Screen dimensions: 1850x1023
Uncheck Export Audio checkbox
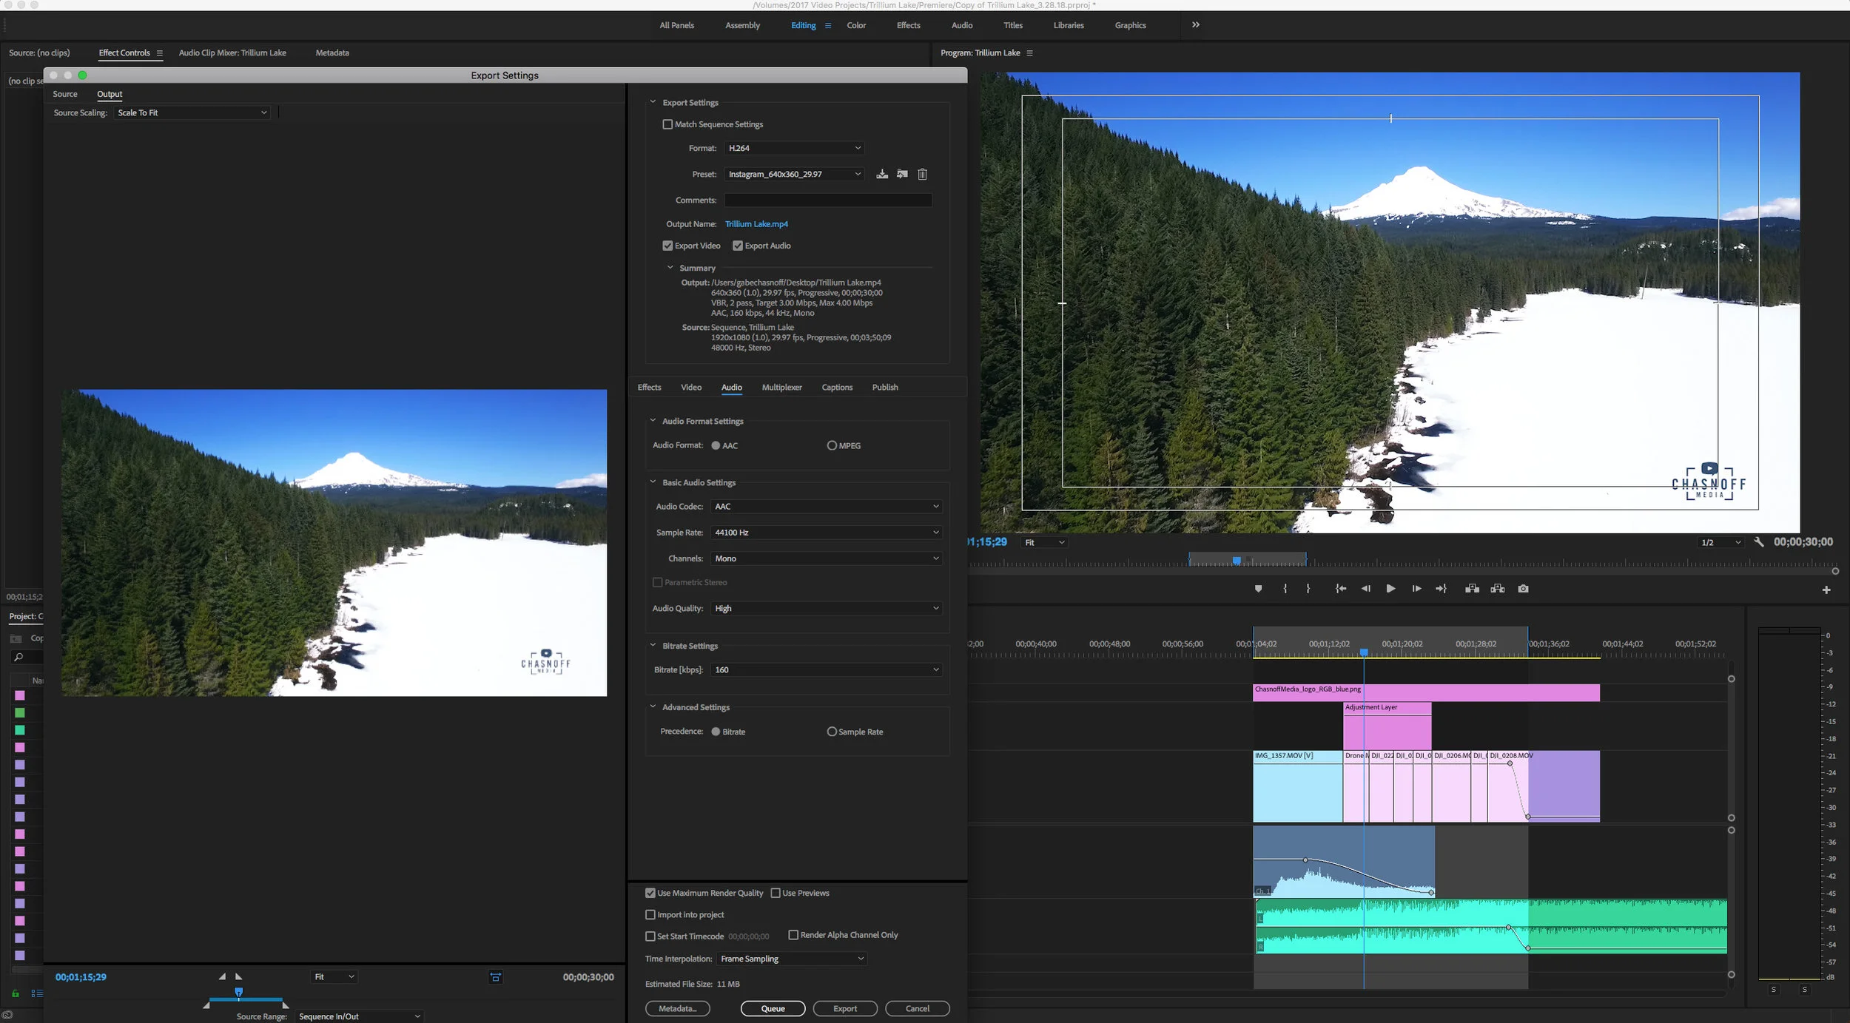point(738,246)
